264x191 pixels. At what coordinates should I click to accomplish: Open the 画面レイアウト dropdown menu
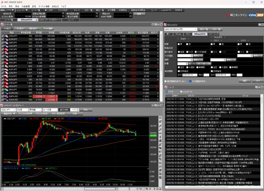[x=7, y=10]
